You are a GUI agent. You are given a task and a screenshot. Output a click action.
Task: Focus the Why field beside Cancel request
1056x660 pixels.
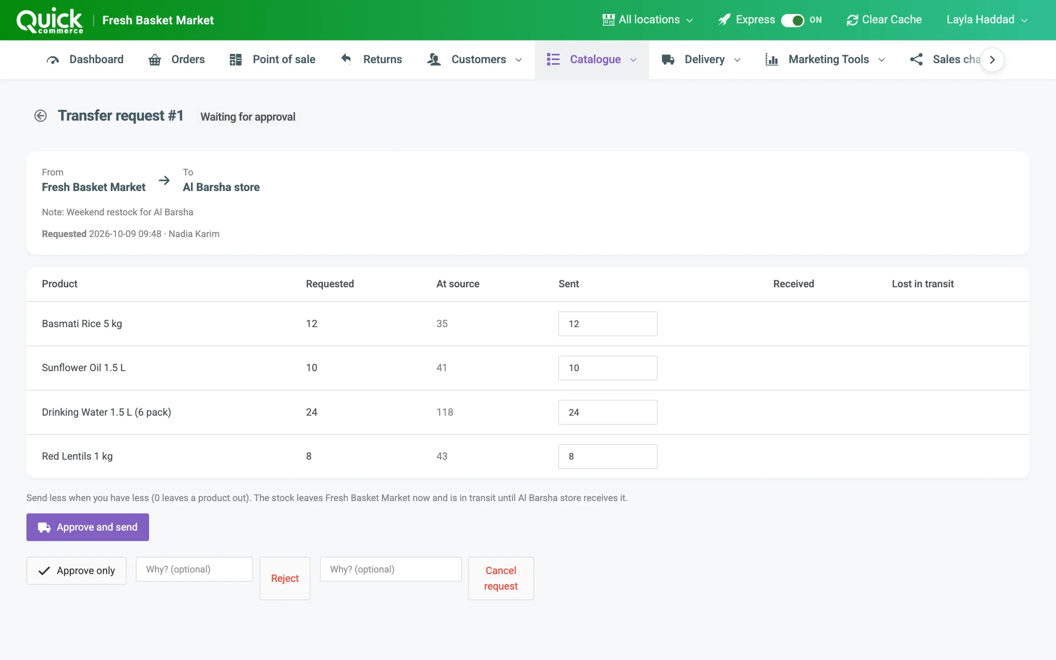coord(391,569)
